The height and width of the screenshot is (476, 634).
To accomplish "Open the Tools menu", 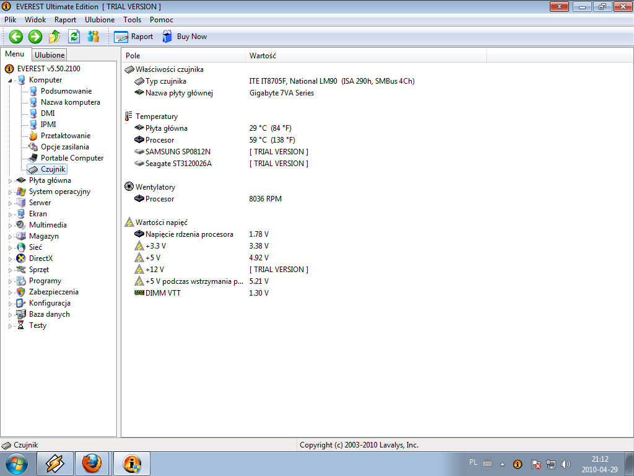I will (x=132, y=20).
